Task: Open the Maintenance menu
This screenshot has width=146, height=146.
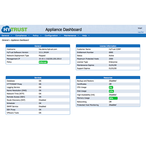Action: (x=70, y=35)
